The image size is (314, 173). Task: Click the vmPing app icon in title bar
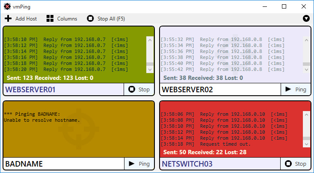point(7,6)
